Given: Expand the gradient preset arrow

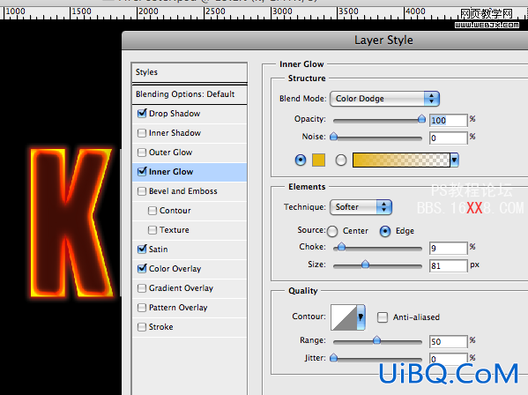Looking at the screenshot, I should pyautogui.click(x=454, y=160).
